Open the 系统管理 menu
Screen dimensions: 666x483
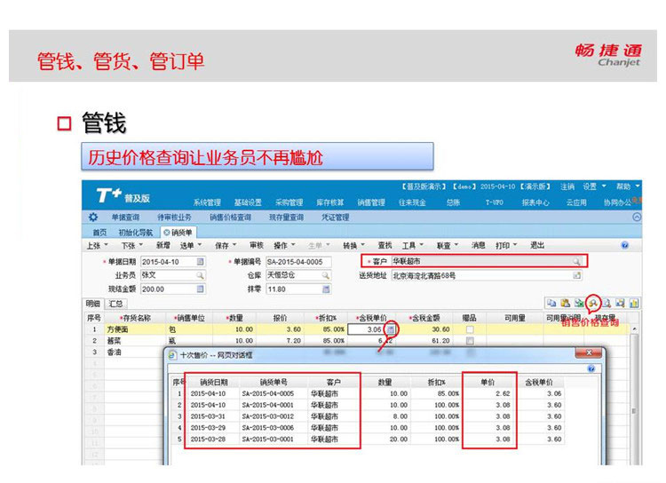[207, 202]
